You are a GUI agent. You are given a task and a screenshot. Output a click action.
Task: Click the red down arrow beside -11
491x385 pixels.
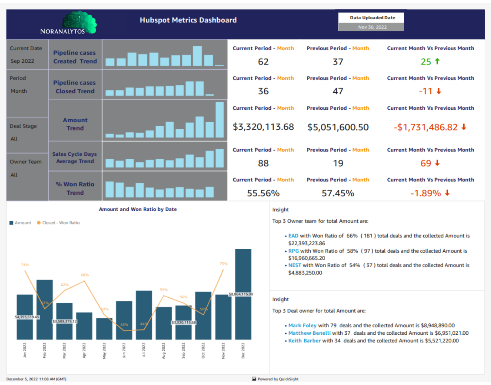439,91
